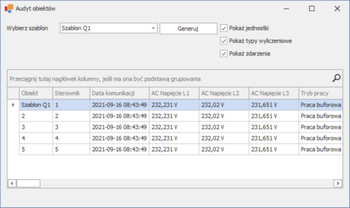Click the AC Napięcie L1 column header
This screenshot has width=350, height=208.
[x=174, y=93]
